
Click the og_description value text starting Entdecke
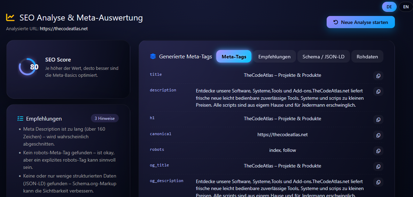pyautogui.click(x=280, y=189)
